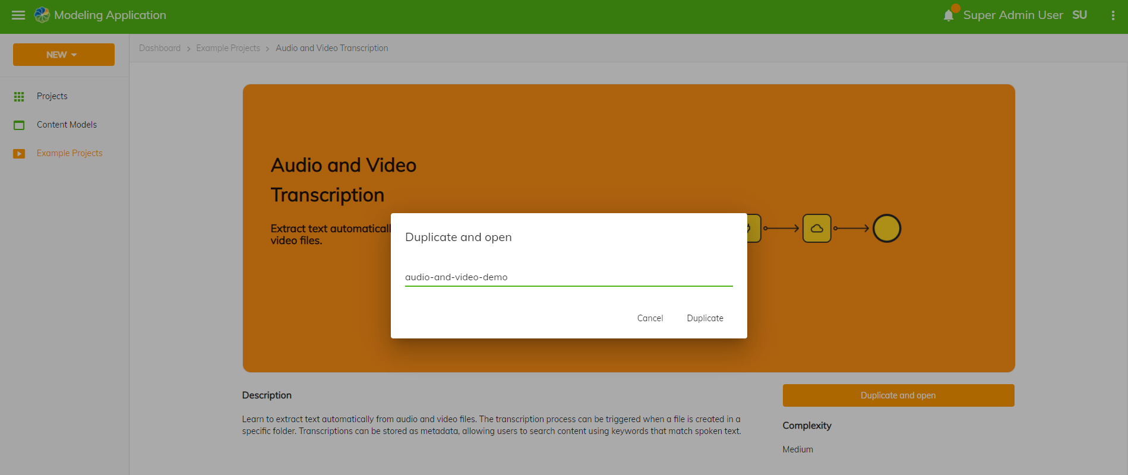Focus the audio-and-video-demo name field
Screen dimensions: 1128x475
point(568,277)
